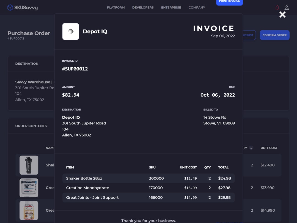The image size is (297, 223).
Task: Click the $12.49 unit cost in invoice
Action: click(191, 178)
